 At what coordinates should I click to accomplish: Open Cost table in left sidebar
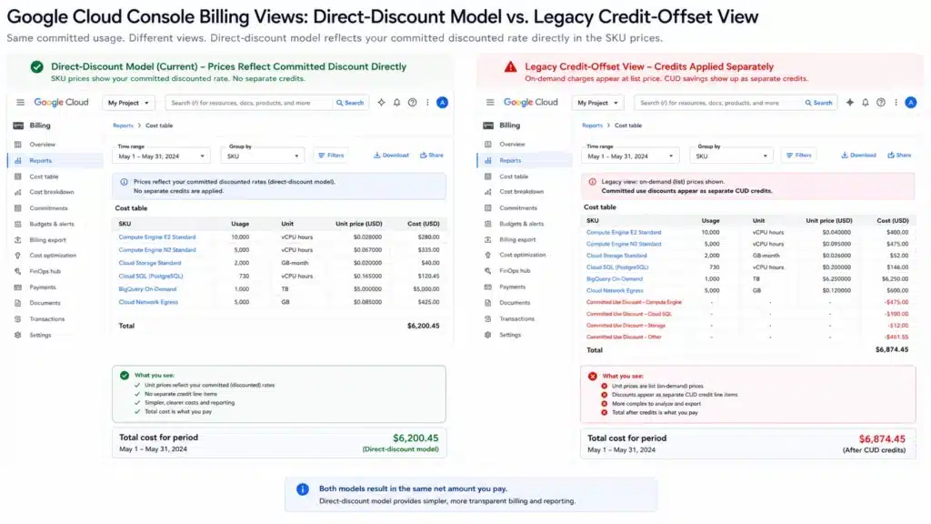[x=44, y=176]
